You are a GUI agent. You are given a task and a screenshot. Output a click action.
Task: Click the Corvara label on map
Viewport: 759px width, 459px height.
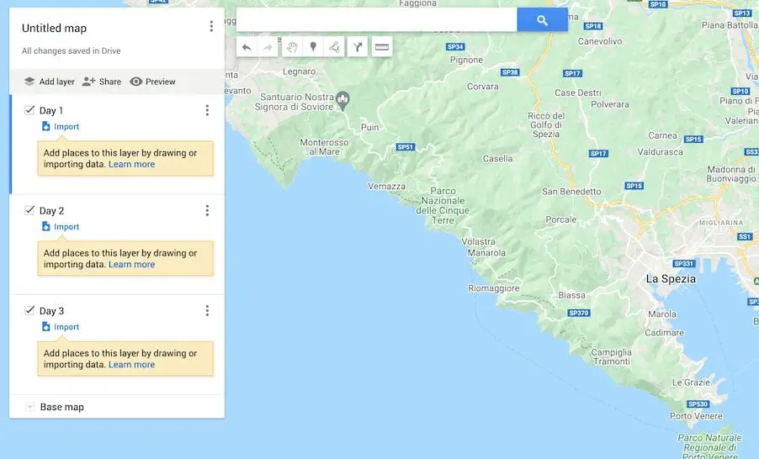point(483,87)
